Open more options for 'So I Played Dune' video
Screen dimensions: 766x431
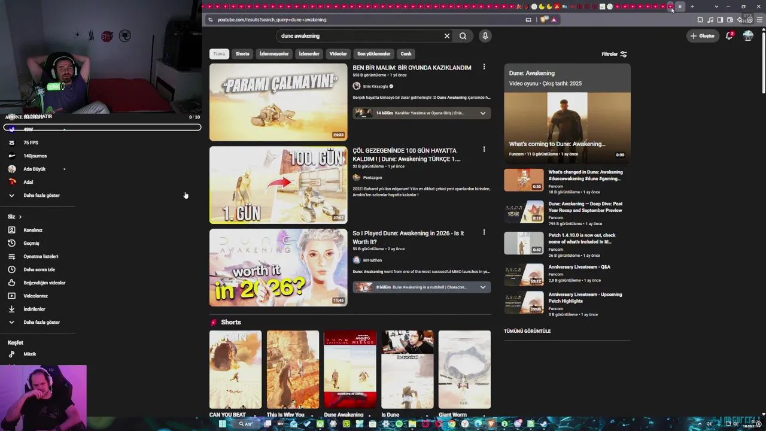484,232
